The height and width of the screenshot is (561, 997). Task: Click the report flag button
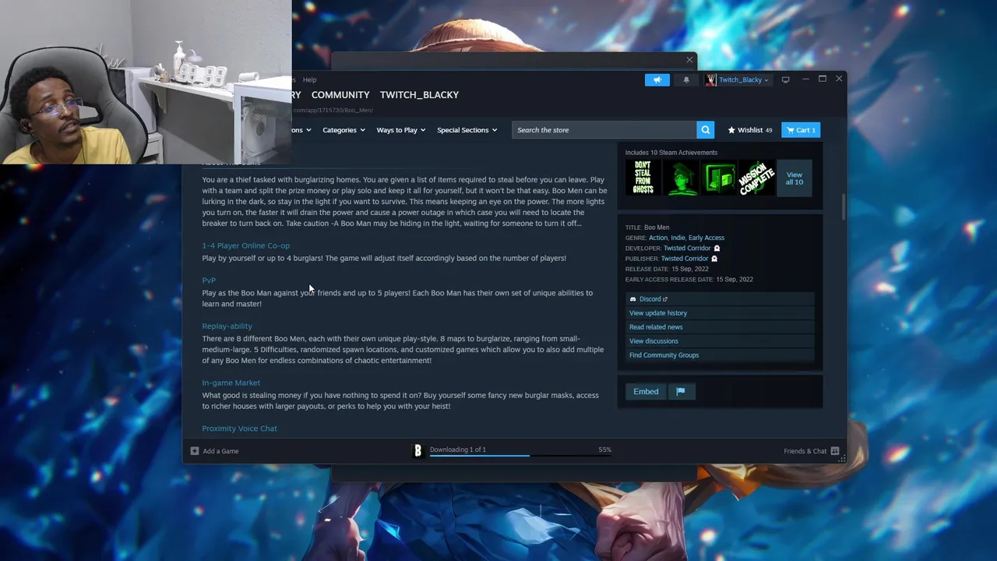click(681, 391)
